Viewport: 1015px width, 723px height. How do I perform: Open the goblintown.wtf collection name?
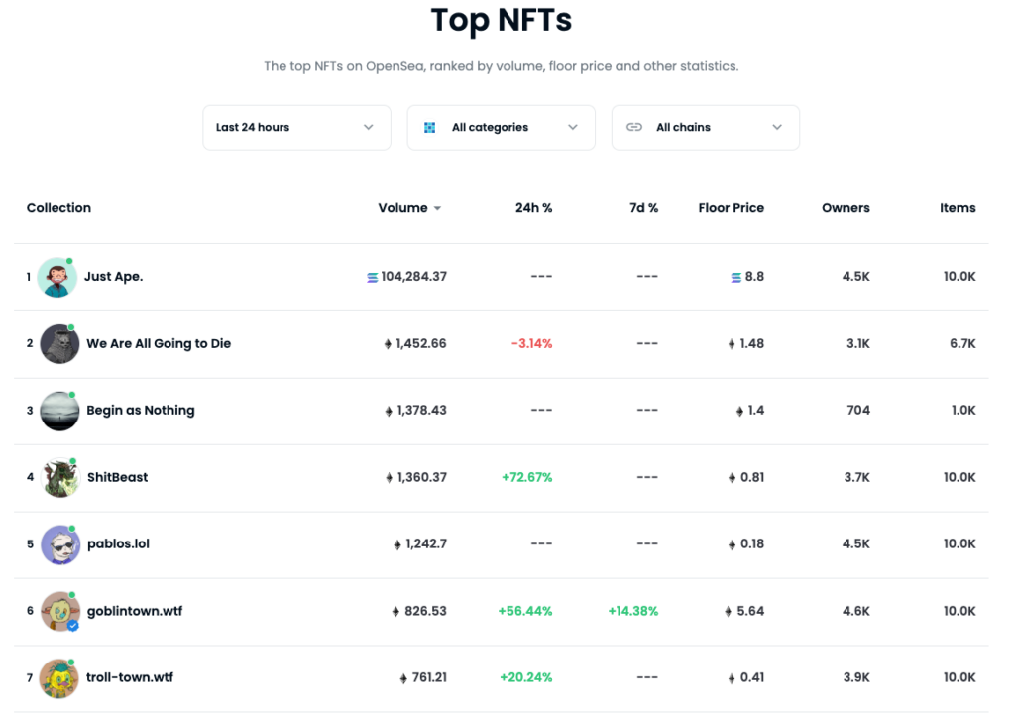(x=135, y=611)
